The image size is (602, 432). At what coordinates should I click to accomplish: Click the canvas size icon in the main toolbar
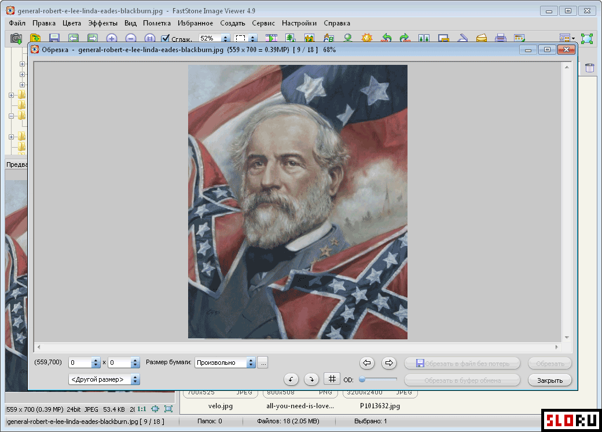pos(310,38)
